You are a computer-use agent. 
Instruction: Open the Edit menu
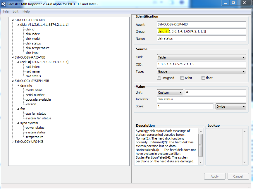[16, 11]
